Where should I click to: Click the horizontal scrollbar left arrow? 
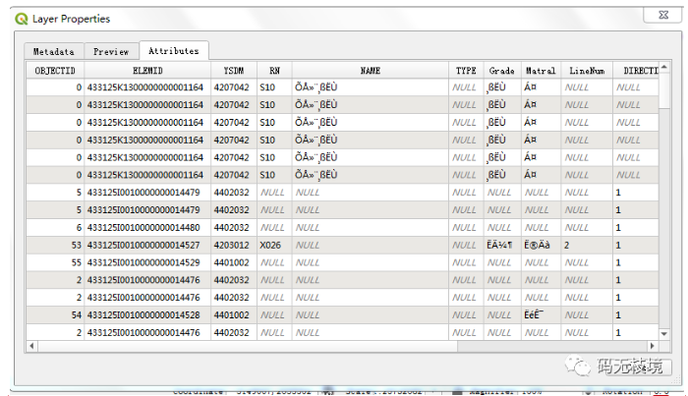click(31, 346)
